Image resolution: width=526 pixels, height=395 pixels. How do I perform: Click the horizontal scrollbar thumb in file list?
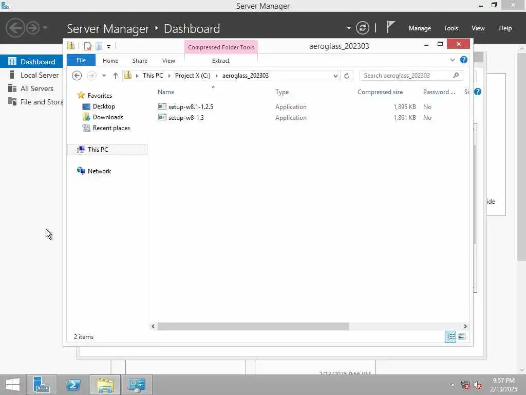(x=253, y=326)
